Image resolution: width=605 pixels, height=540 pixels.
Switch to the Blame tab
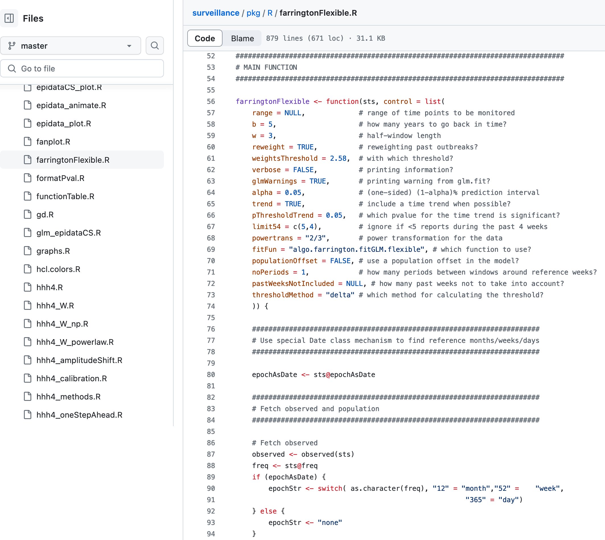tap(242, 38)
